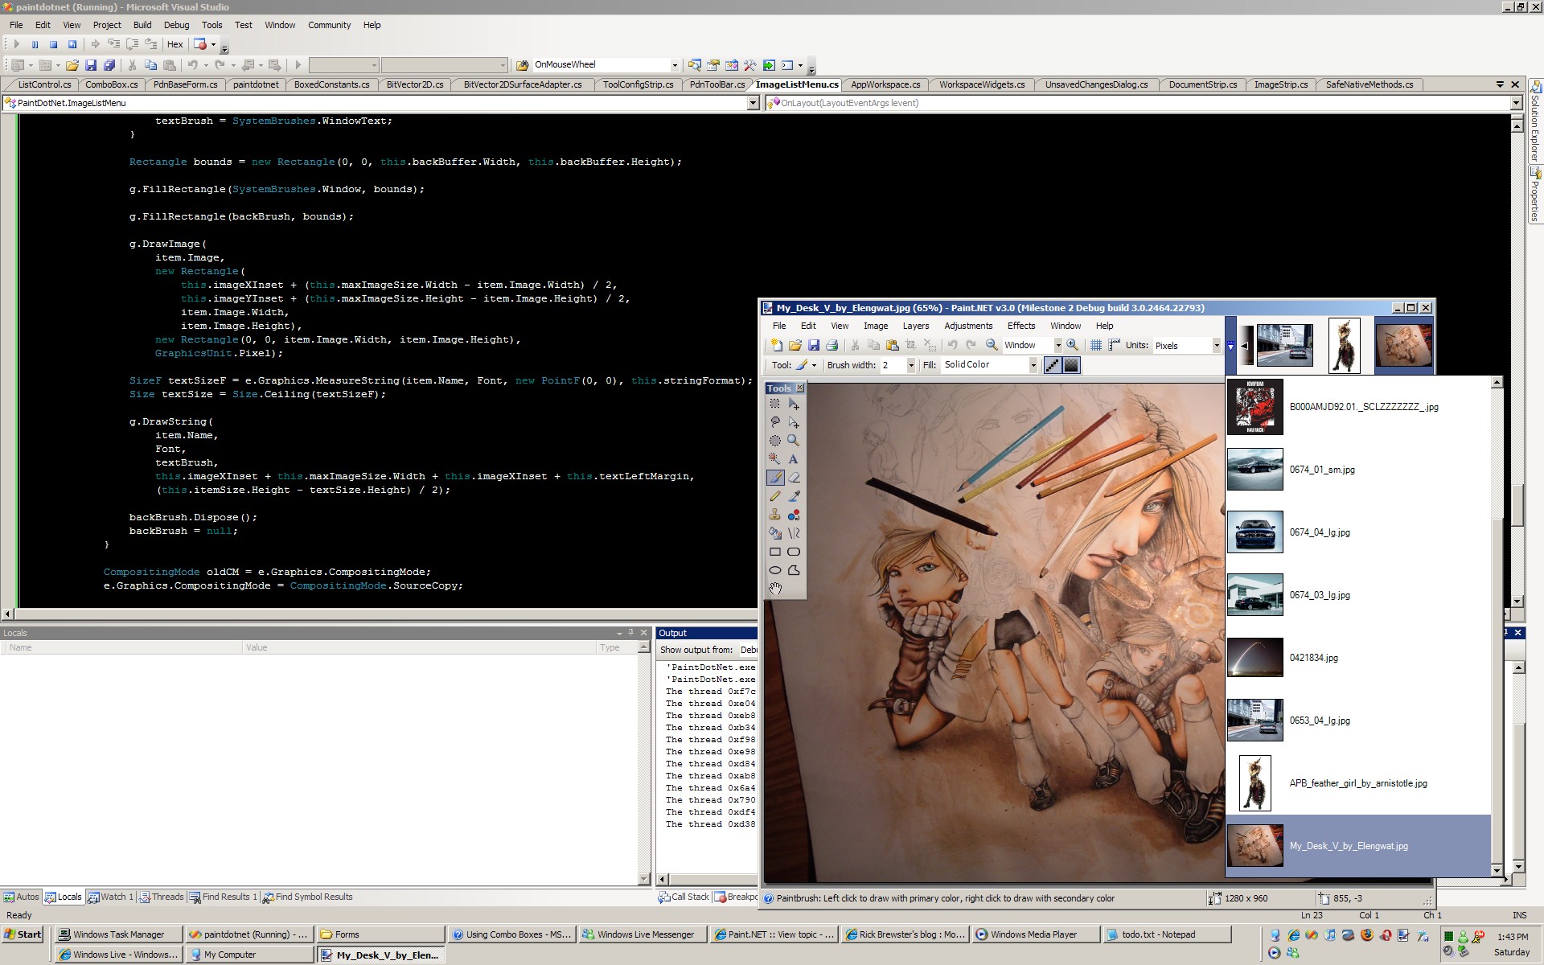The width and height of the screenshot is (1544, 965).
Task: Select the Rounded Rectangle shape tool
Action: (x=794, y=552)
